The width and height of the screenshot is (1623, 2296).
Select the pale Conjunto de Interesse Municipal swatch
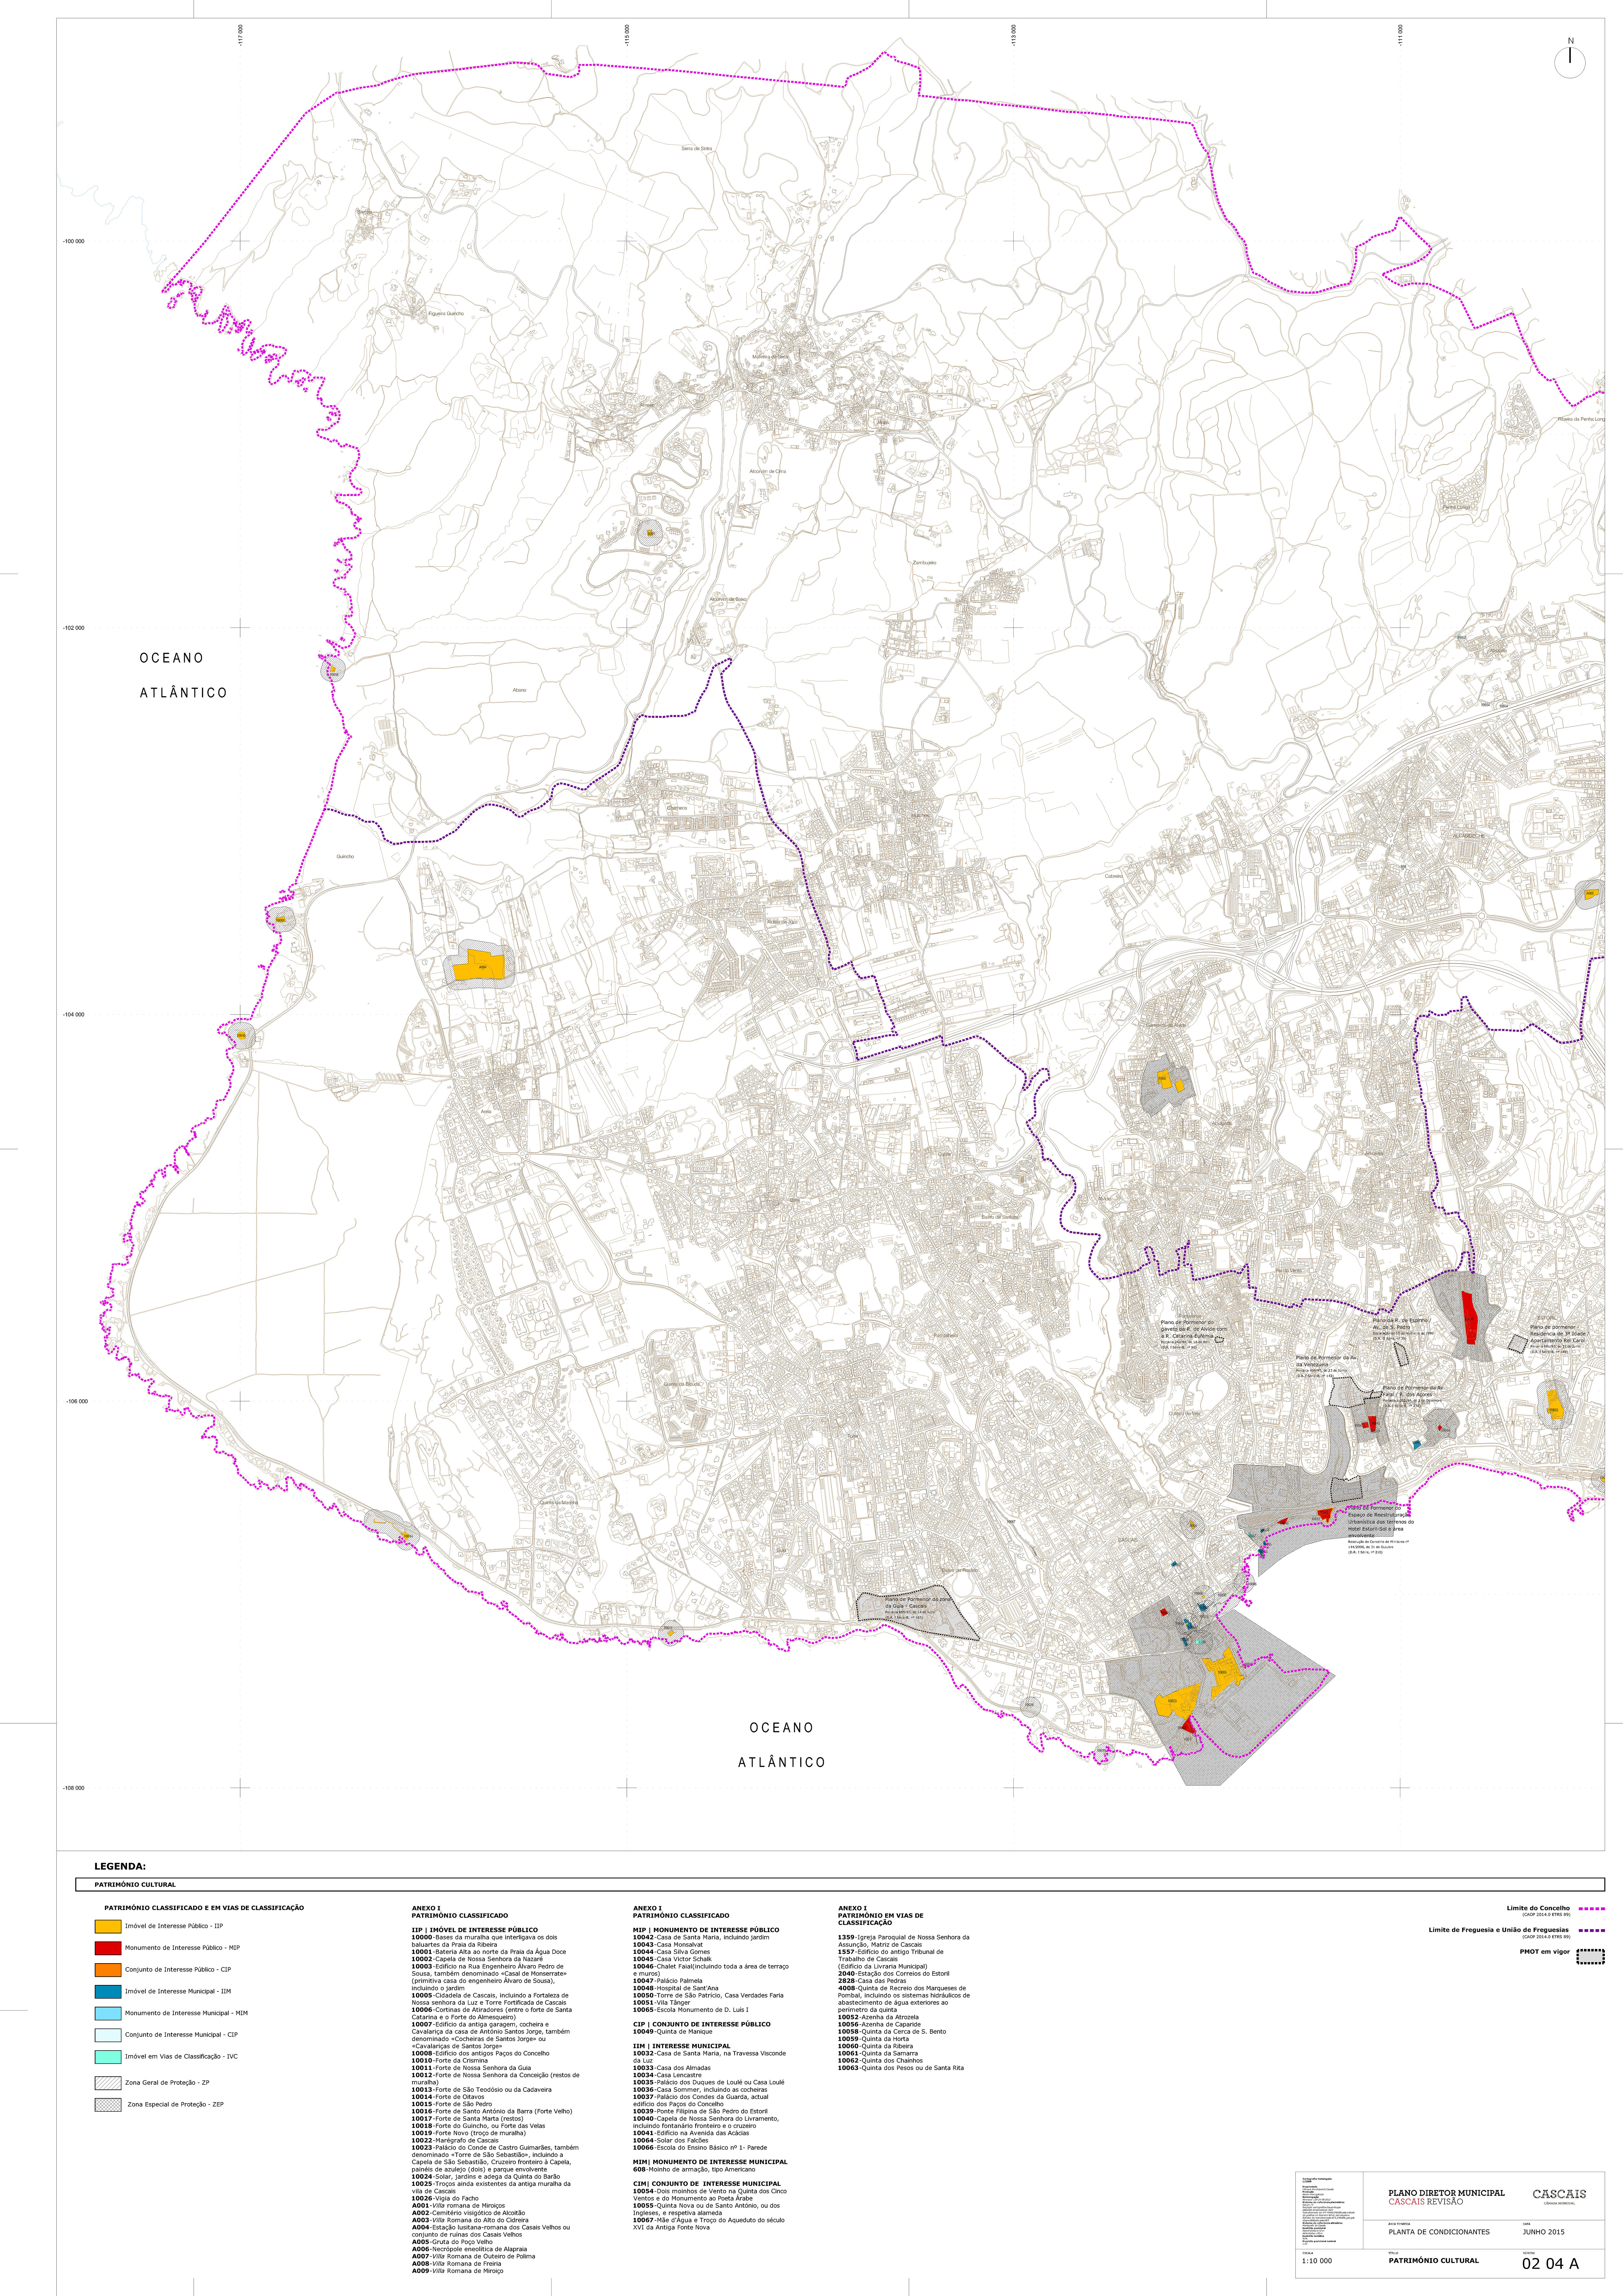coord(108,2035)
